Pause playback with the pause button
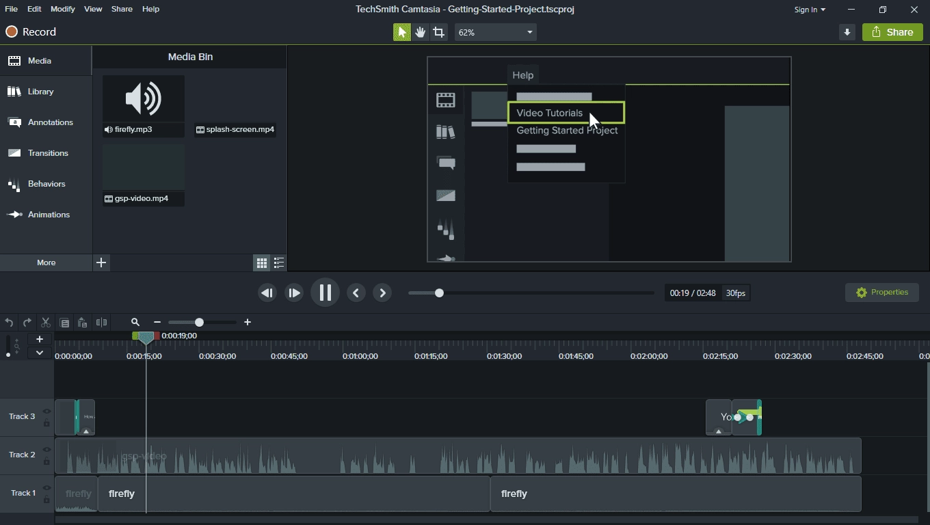 pos(325,293)
